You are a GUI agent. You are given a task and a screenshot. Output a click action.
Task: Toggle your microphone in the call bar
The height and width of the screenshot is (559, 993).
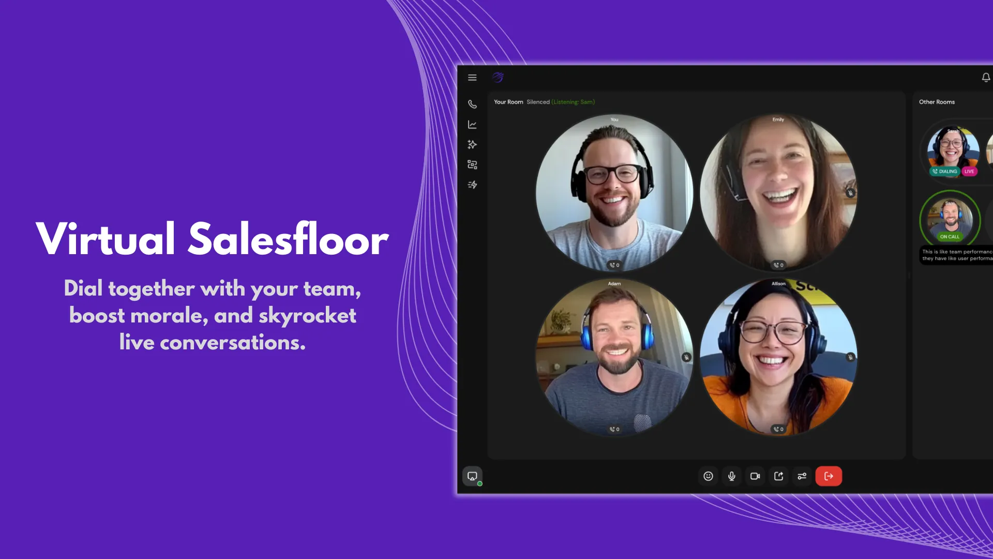732,476
